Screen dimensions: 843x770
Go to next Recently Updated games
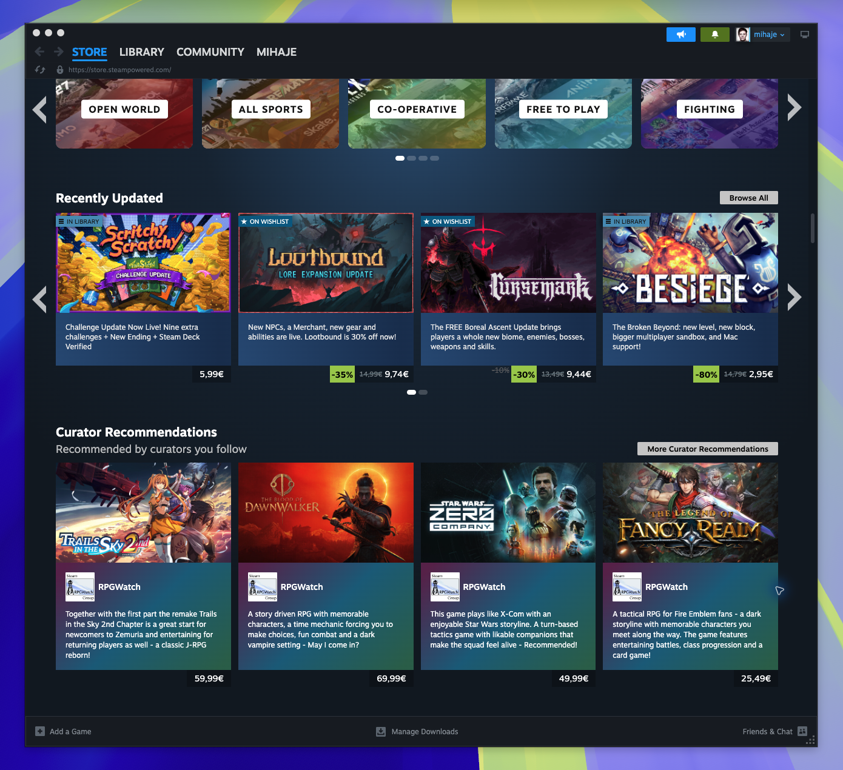794,297
